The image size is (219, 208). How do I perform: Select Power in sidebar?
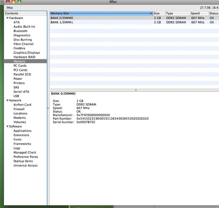(18, 79)
